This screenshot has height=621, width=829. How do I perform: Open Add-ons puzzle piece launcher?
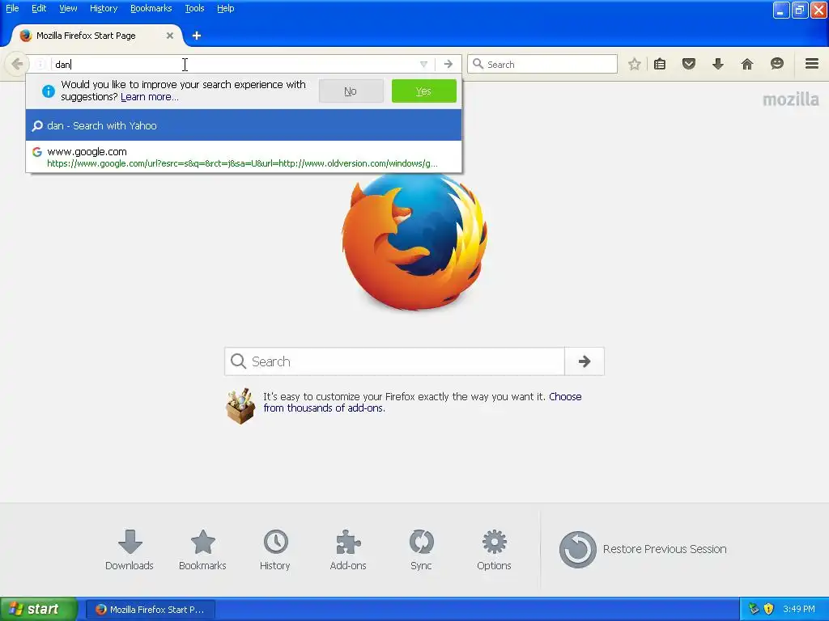point(348,550)
